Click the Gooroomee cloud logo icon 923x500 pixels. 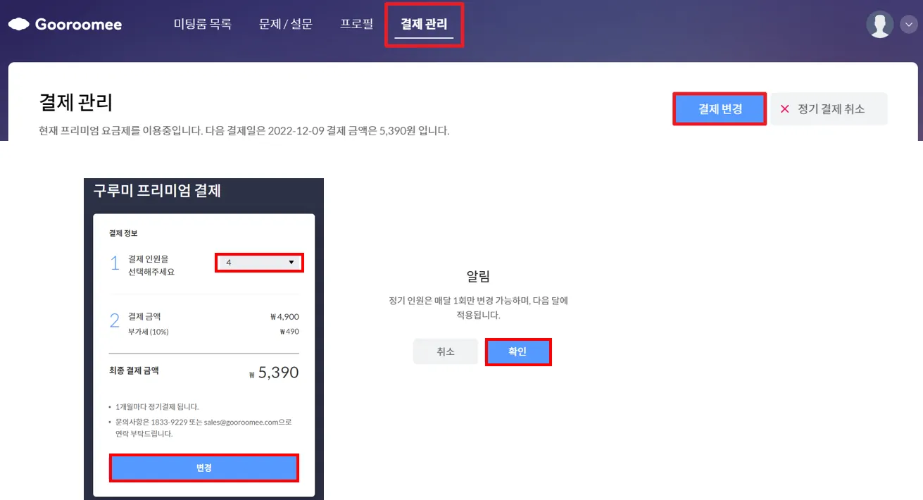click(18, 25)
